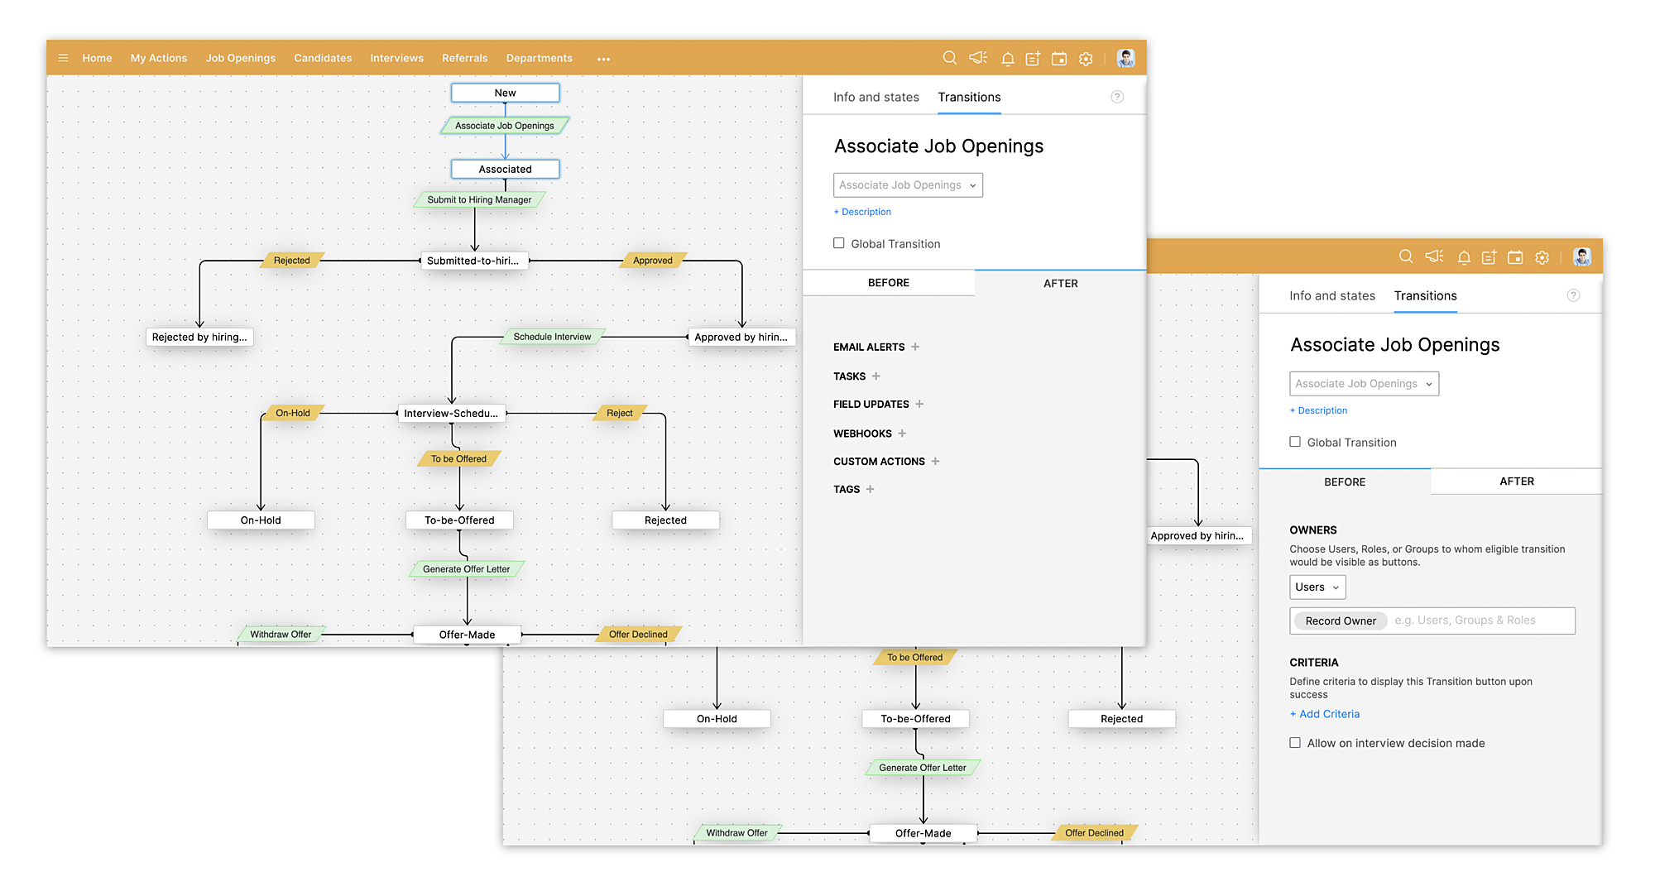Select the Submitted-to-hiri... state node
Screen dimensions: 1655x896
(x=473, y=261)
